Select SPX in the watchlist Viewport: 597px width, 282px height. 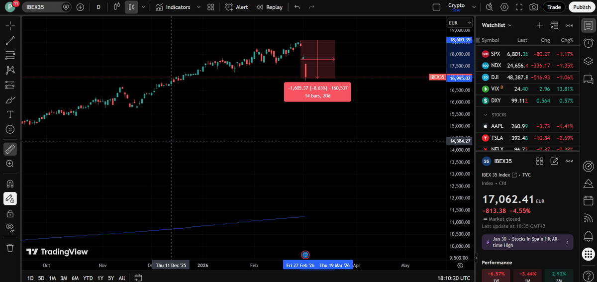pos(527,54)
